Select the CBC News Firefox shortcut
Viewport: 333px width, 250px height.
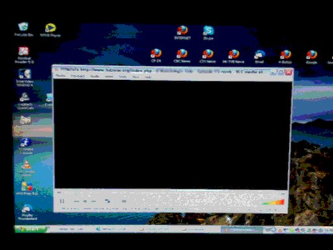182,56
